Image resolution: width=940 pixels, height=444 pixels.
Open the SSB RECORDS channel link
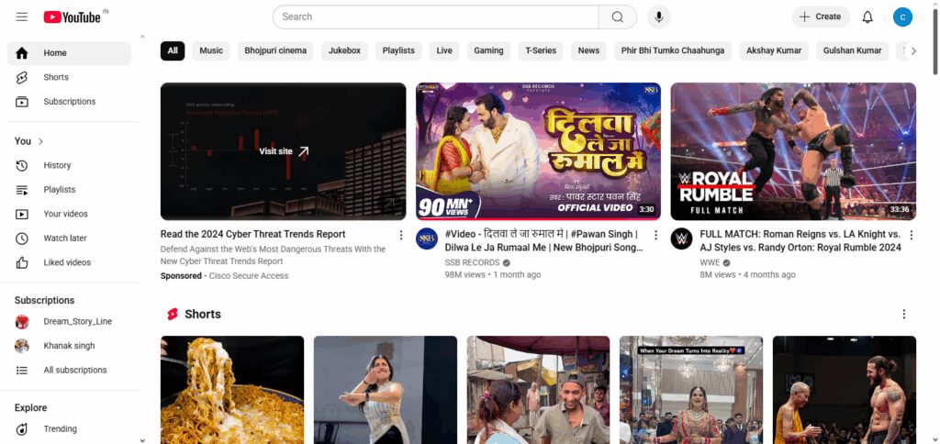pos(473,262)
